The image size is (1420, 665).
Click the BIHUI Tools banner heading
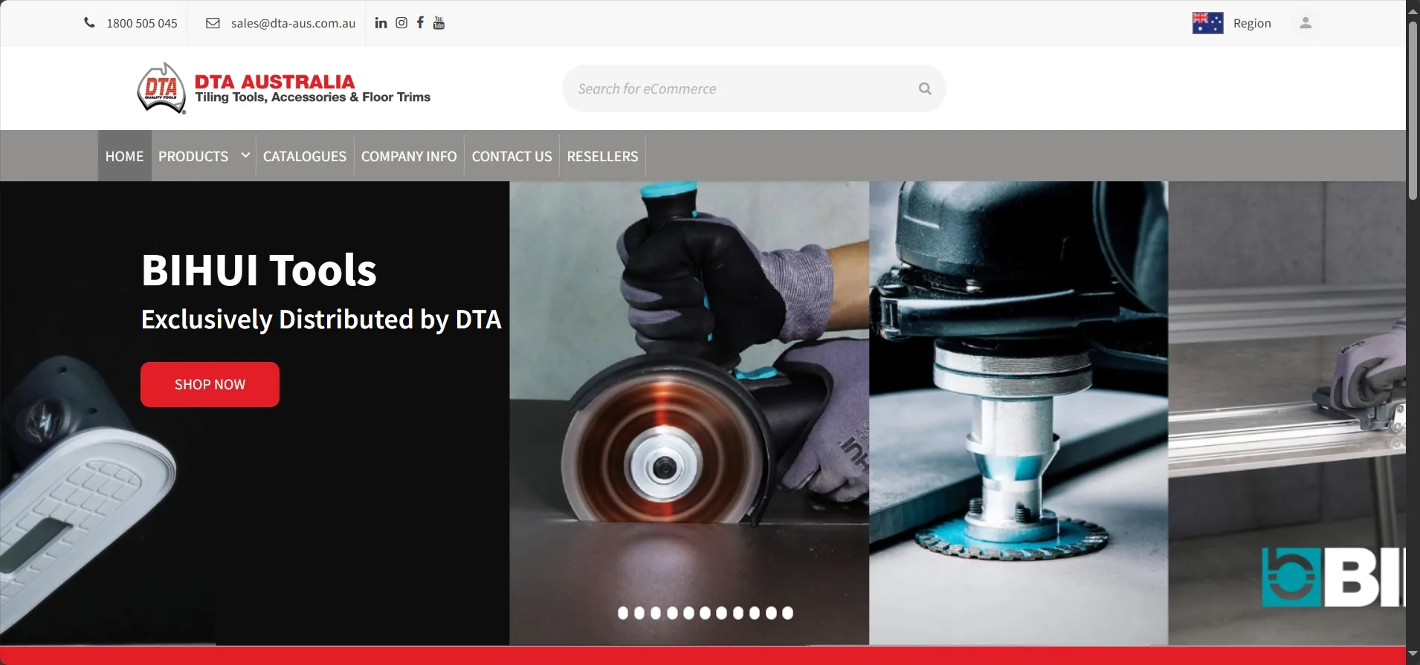[x=259, y=270]
